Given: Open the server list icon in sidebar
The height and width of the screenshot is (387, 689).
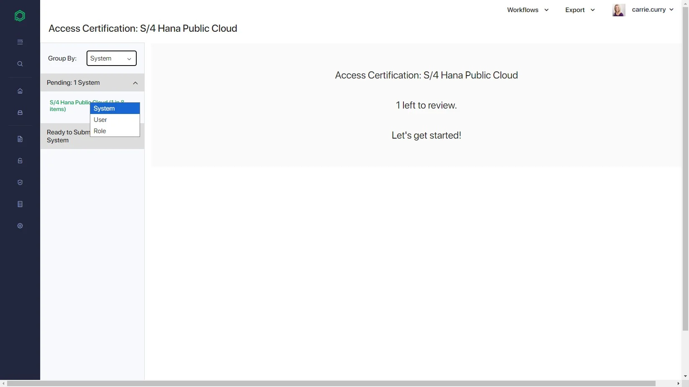Looking at the screenshot, I should [20, 204].
